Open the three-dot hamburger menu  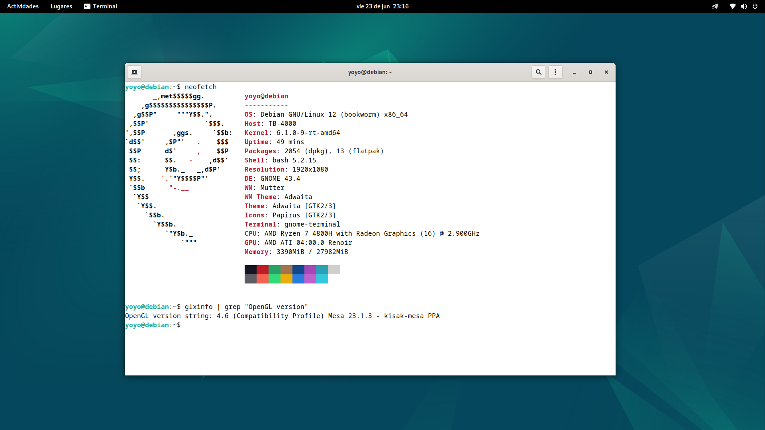coord(555,72)
